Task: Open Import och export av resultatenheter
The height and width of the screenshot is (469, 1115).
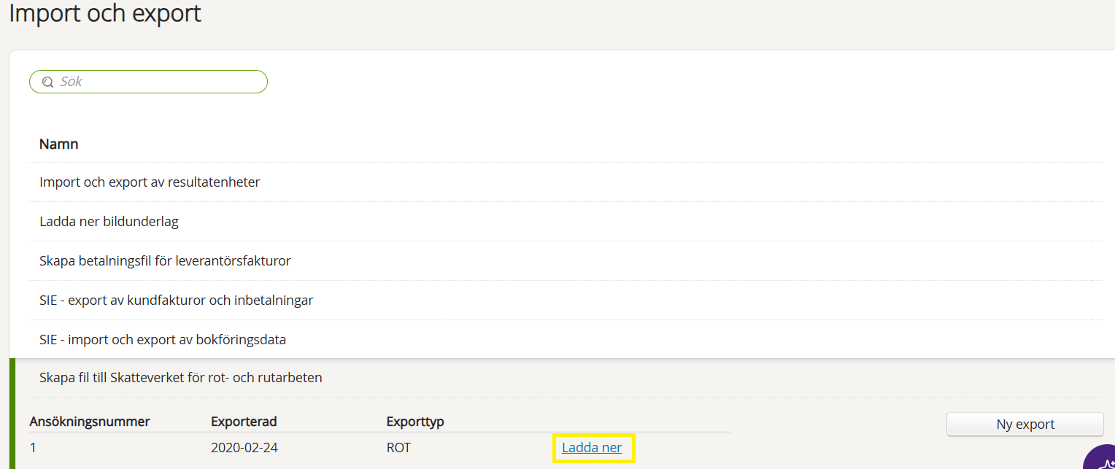Action: [x=150, y=182]
